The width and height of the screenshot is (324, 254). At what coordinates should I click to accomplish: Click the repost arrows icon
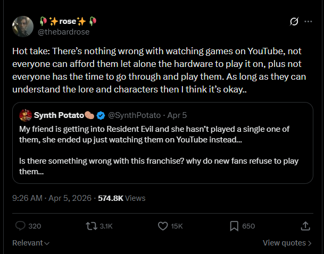92,226
